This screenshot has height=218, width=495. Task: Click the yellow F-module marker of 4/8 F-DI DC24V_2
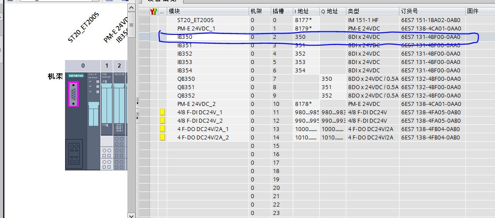[x=163, y=120]
